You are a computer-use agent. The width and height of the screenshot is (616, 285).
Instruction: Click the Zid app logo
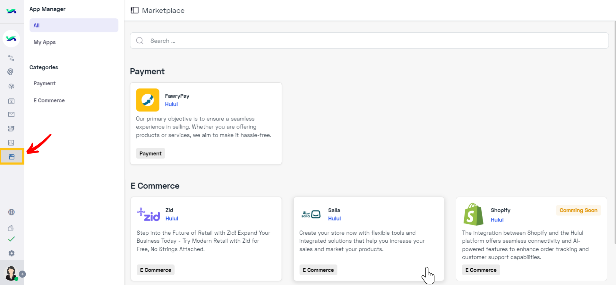click(148, 214)
